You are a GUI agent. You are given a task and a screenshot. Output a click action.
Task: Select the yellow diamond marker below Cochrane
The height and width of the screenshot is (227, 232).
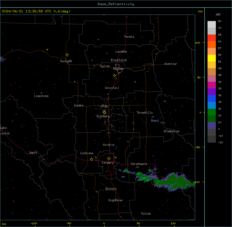point(92,159)
